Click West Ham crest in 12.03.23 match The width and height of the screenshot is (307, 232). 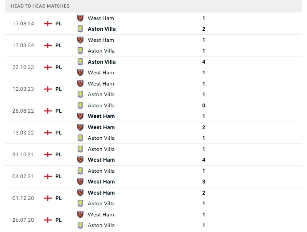[x=80, y=84]
